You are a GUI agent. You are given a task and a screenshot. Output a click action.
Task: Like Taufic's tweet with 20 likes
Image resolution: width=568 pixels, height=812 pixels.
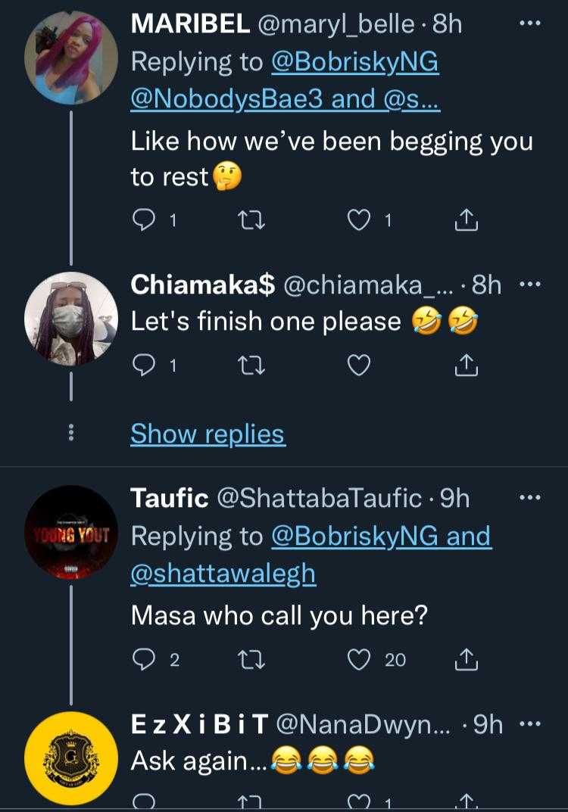click(357, 659)
